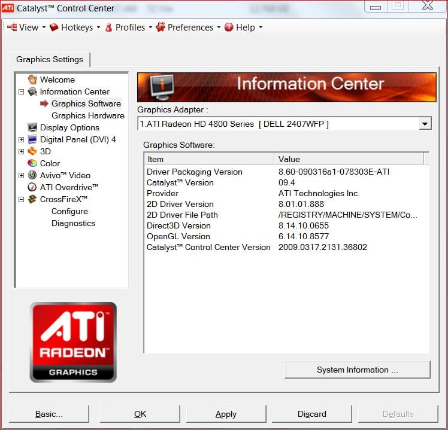The width and height of the screenshot is (448, 430).
Task: Click the Avivo Video film reel icon
Action: [x=32, y=175]
